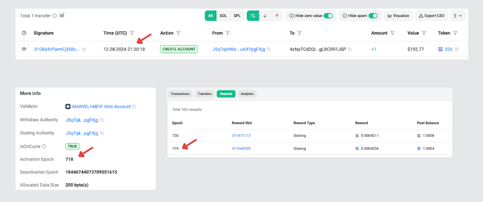The image size is (483, 202).
Task: Click the +1 amount cell
Action: click(373, 49)
